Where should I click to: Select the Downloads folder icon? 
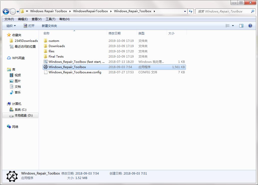pyautogui.click(x=46, y=46)
